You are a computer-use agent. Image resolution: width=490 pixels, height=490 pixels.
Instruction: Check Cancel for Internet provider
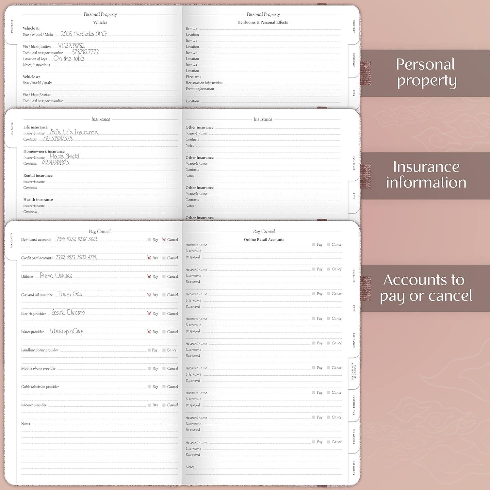(164, 405)
